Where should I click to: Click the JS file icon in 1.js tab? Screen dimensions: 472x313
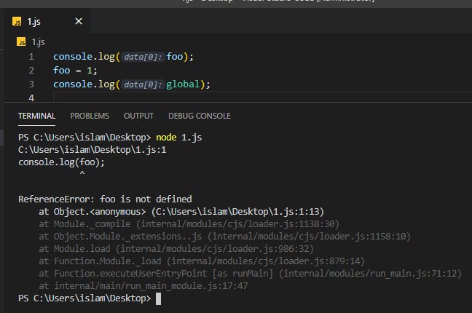[17, 22]
